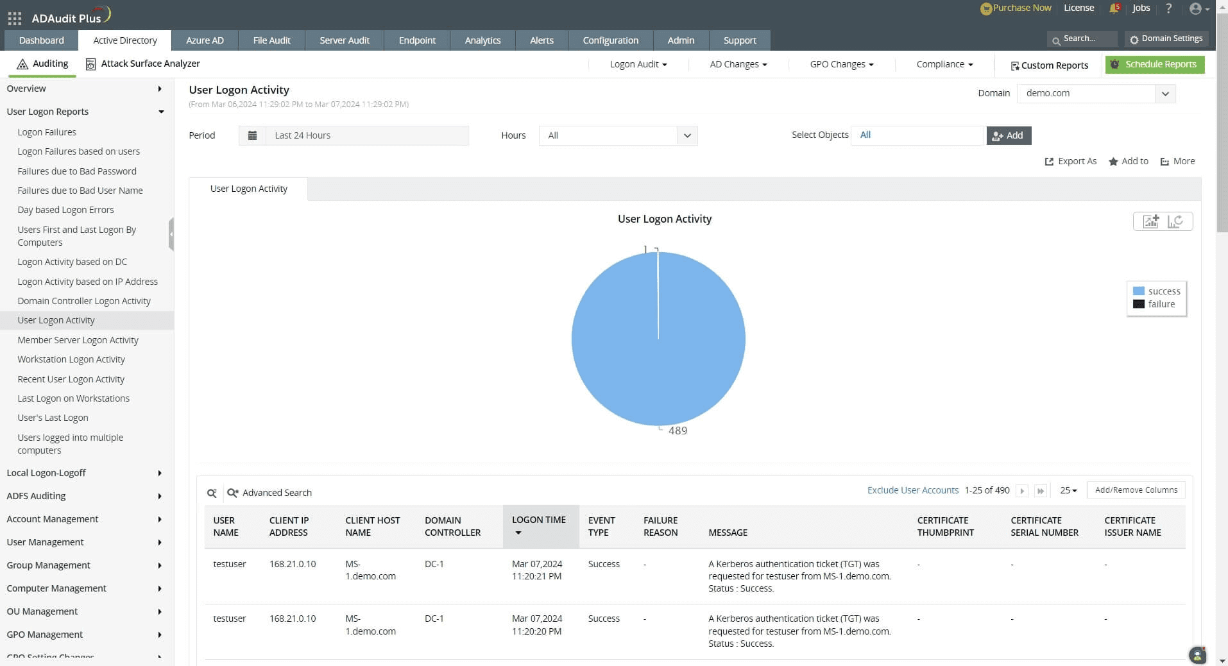The height and width of the screenshot is (666, 1228).
Task: Expand the Hours dropdown
Action: point(687,135)
